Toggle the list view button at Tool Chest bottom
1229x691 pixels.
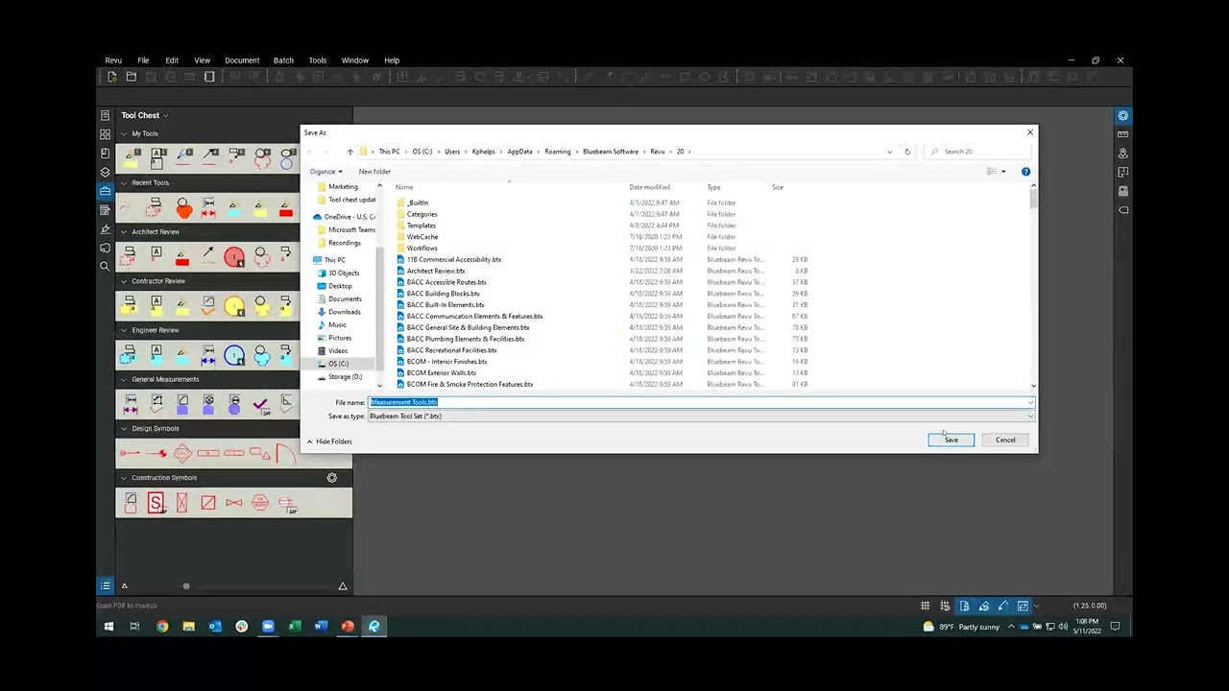pyautogui.click(x=105, y=585)
